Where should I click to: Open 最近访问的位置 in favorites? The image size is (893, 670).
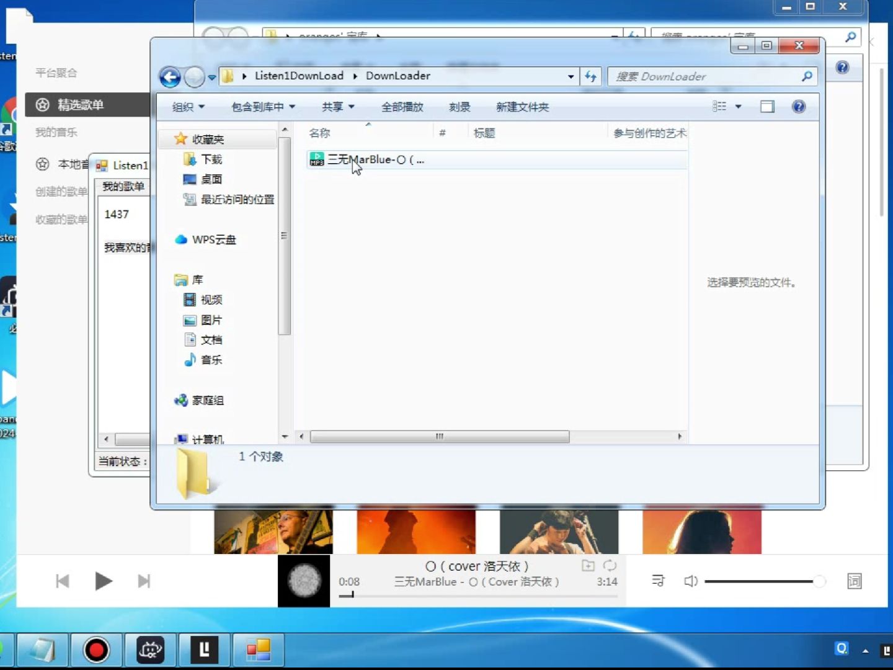tap(237, 199)
